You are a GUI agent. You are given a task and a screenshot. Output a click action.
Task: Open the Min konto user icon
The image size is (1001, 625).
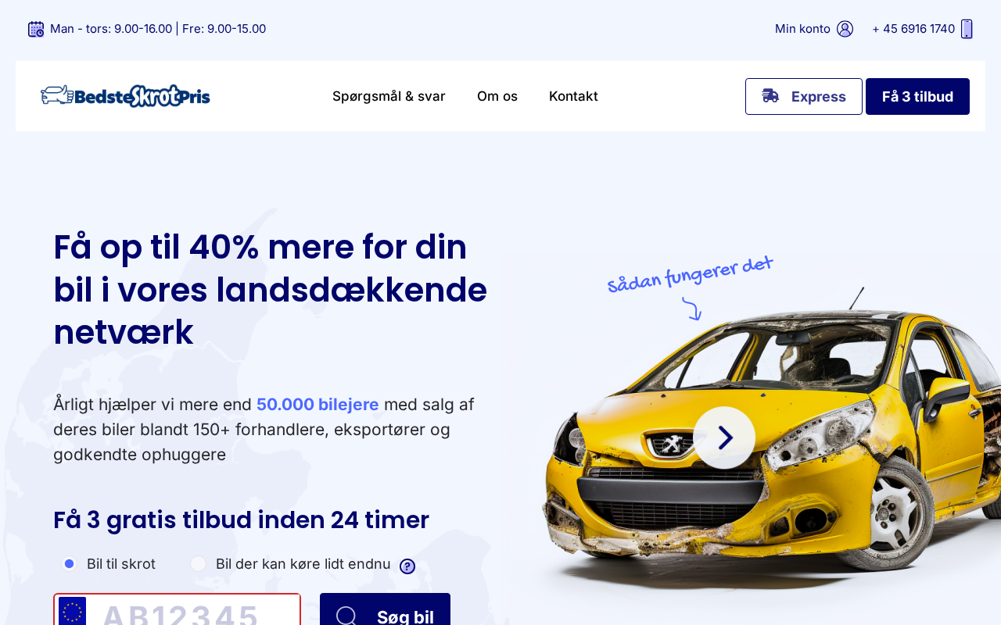tap(845, 29)
